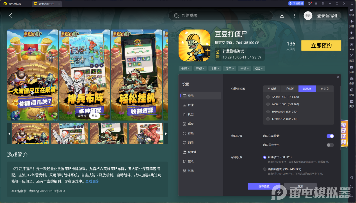This screenshot has width=356, height=203.
Task: Open the 性能 settings section
Action: [191, 105]
